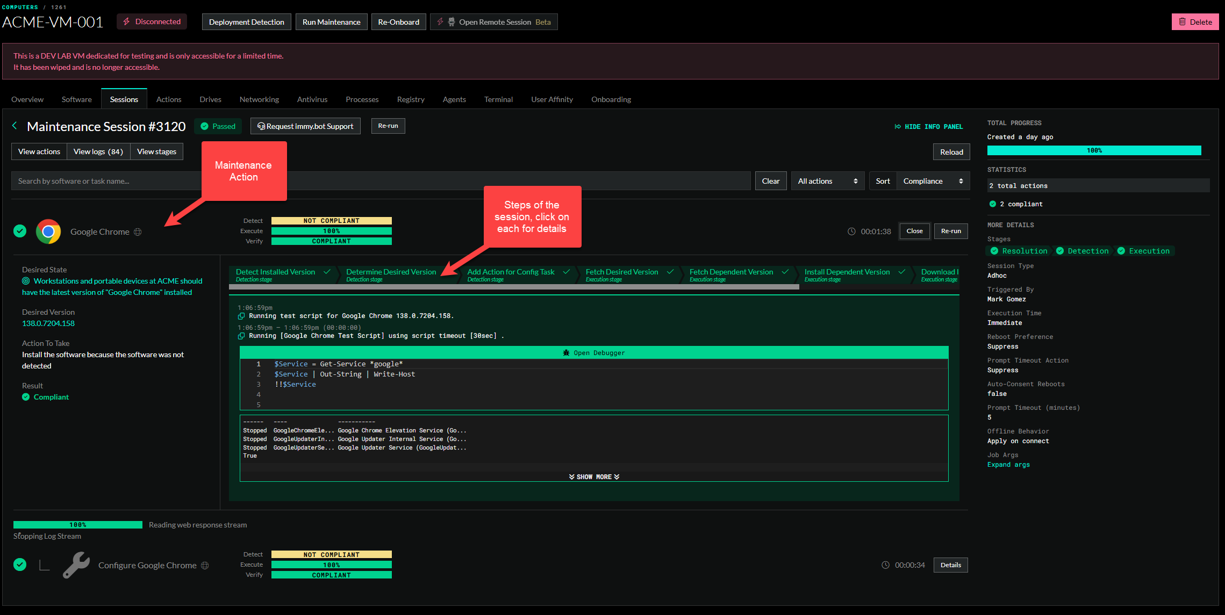Click the Hide Info Panel arrow icon
Screen dimensions: 1225x615
pyautogui.click(x=898, y=127)
